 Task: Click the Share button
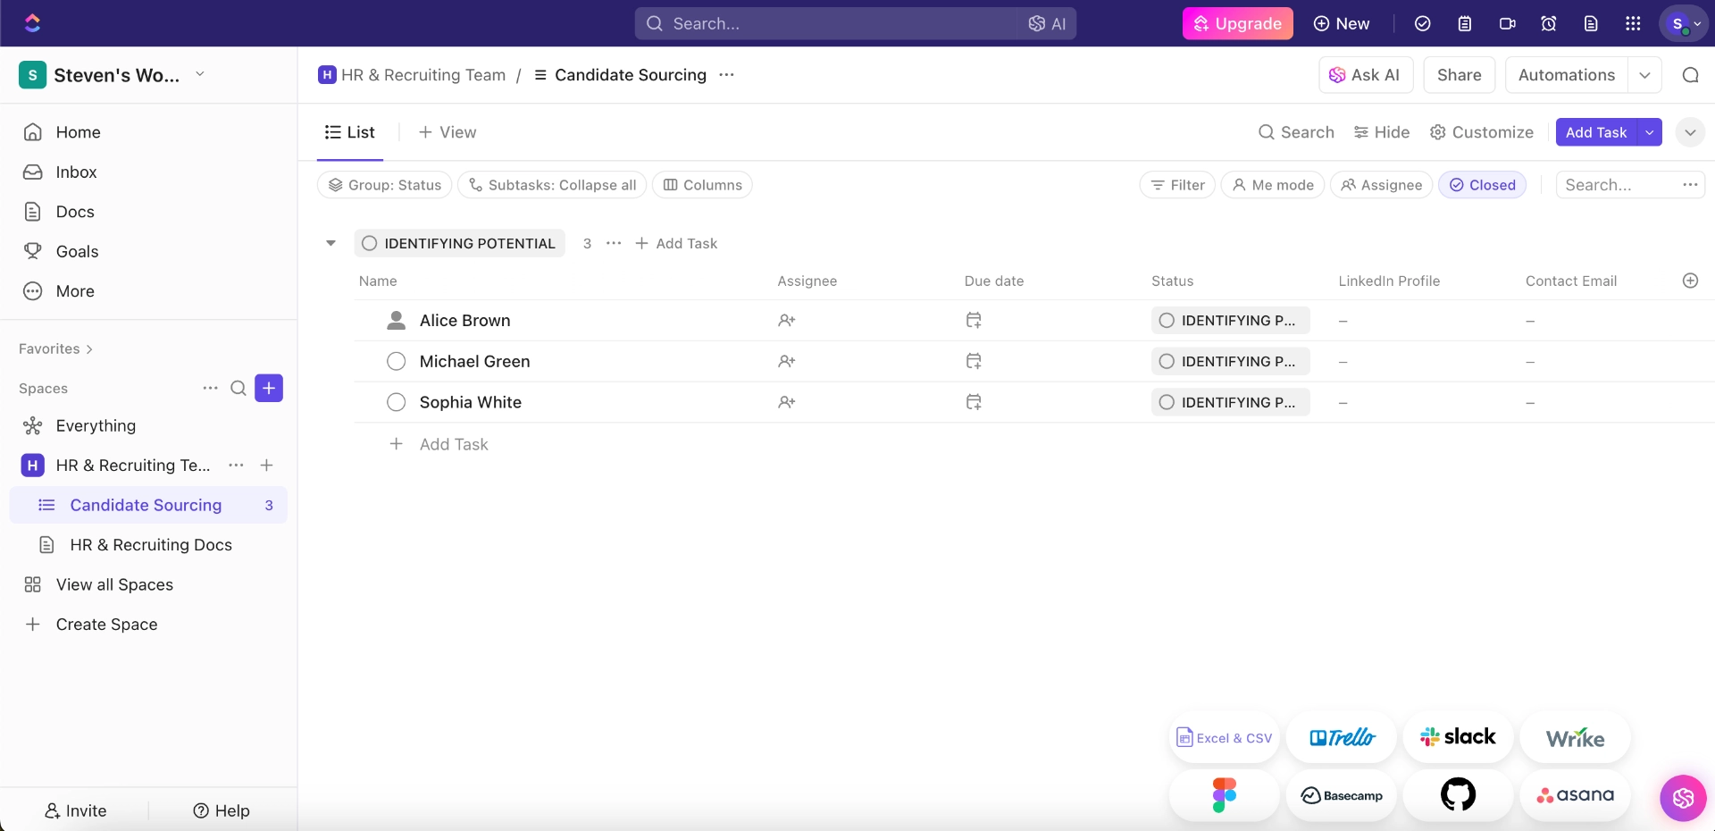point(1459,75)
